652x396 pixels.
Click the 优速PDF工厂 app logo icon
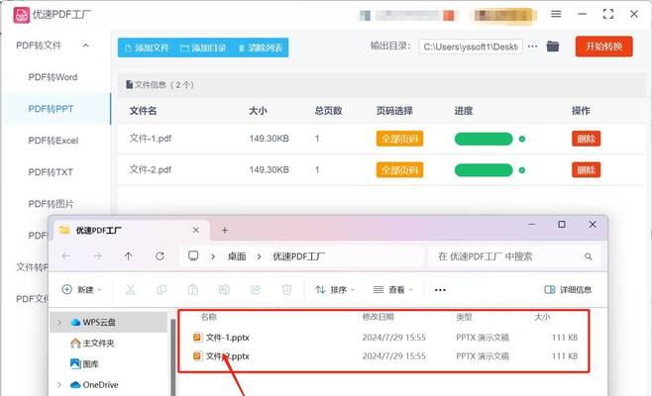(x=21, y=15)
